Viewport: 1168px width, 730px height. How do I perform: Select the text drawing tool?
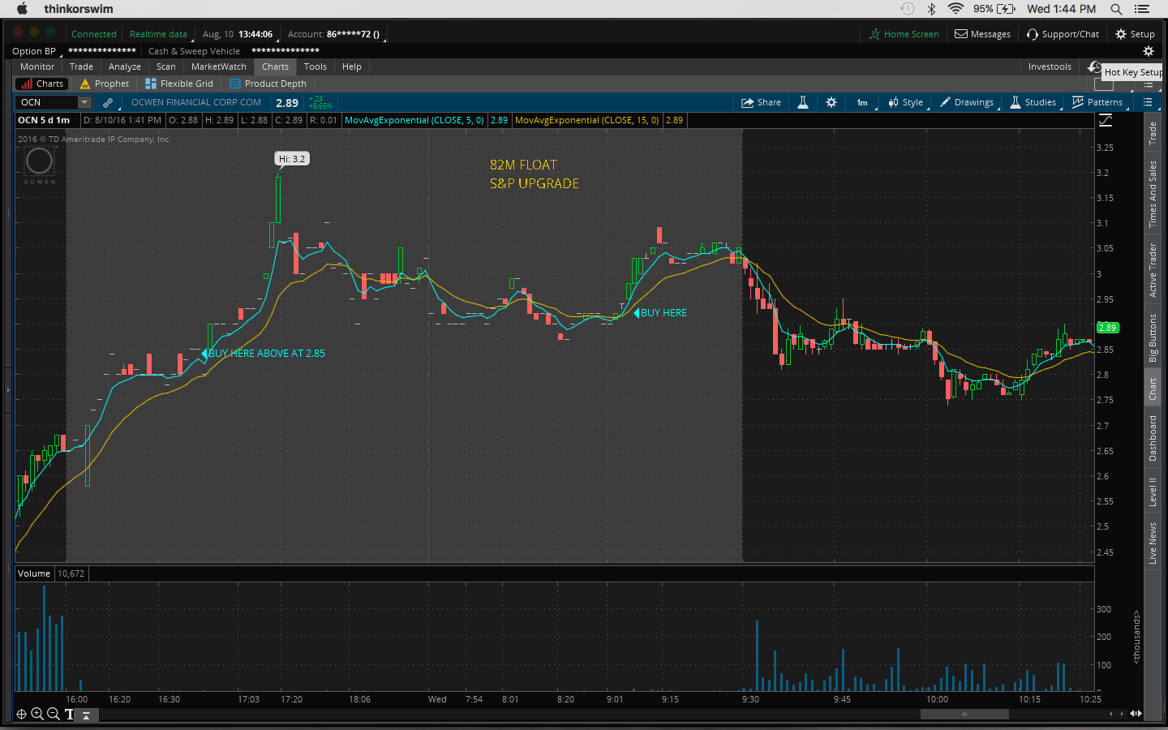[x=69, y=714]
